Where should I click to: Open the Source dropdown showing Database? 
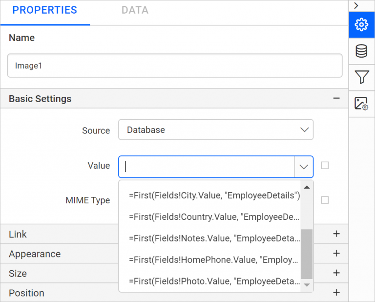click(216, 129)
